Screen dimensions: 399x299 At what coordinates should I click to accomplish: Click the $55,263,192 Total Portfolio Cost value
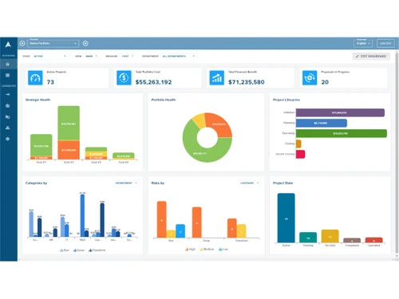click(153, 82)
